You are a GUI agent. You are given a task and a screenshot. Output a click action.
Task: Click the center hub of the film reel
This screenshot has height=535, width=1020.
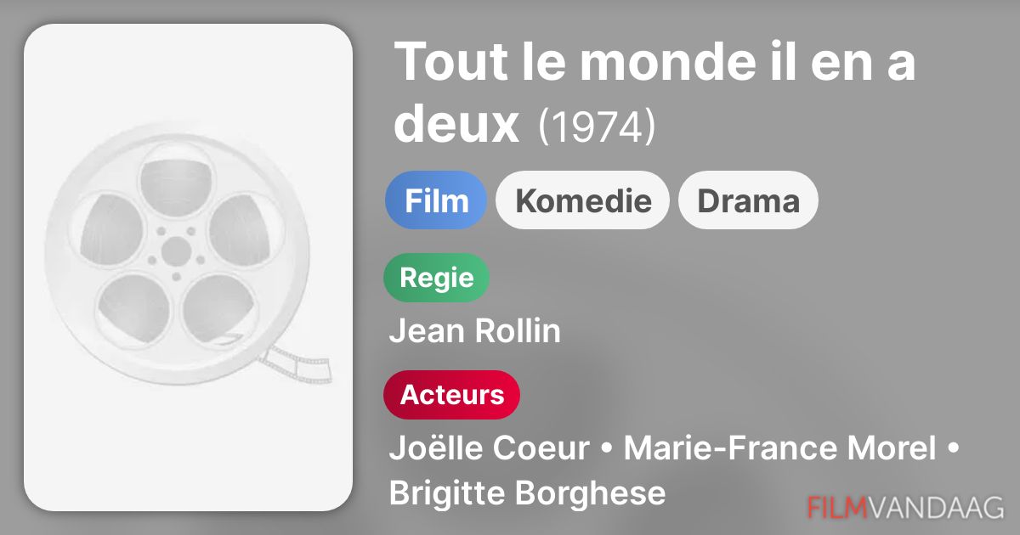(176, 251)
